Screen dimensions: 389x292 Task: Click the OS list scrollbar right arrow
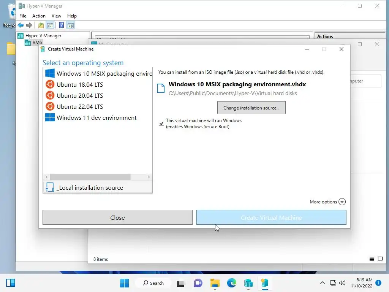point(149,177)
